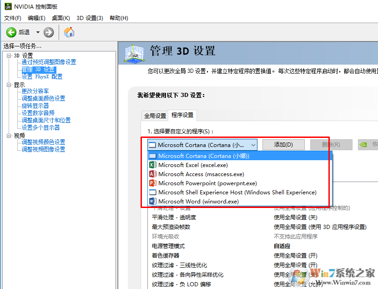Select Microsoft Word (winword.exe) entry
Viewport: 378px width, 289px height.
pyautogui.click(x=240, y=202)
